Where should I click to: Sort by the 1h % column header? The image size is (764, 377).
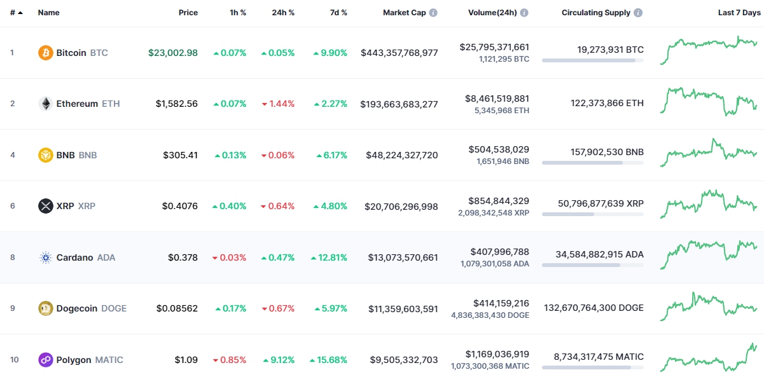click(238, 13)
